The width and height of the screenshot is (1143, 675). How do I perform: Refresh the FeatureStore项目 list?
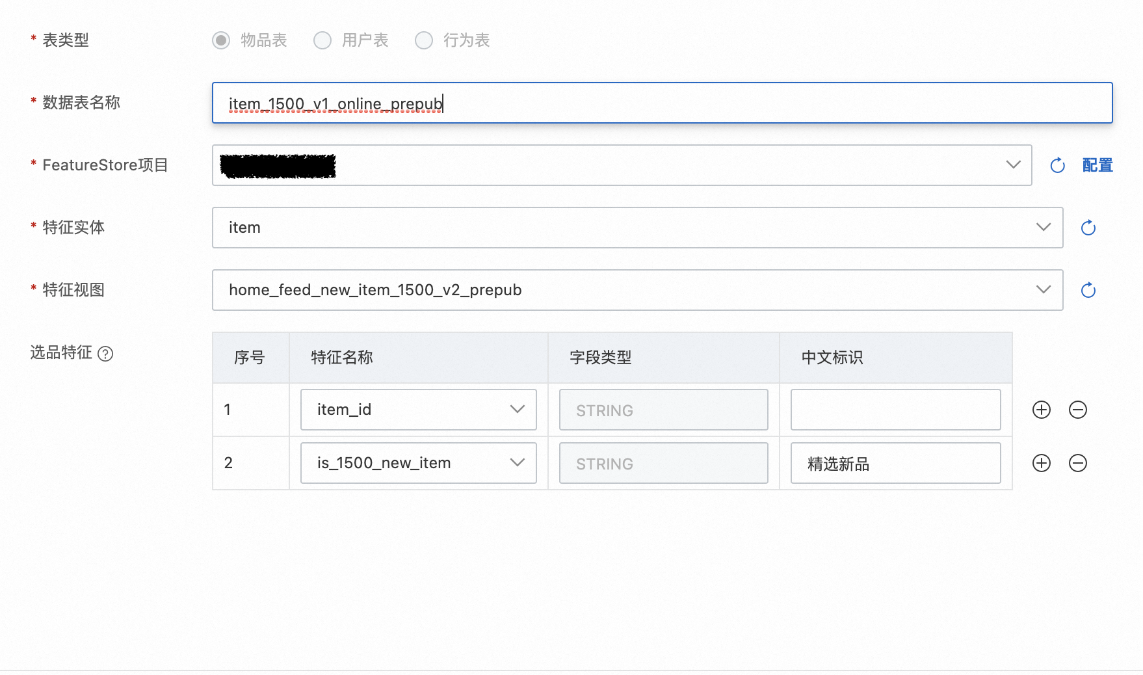1058,165
